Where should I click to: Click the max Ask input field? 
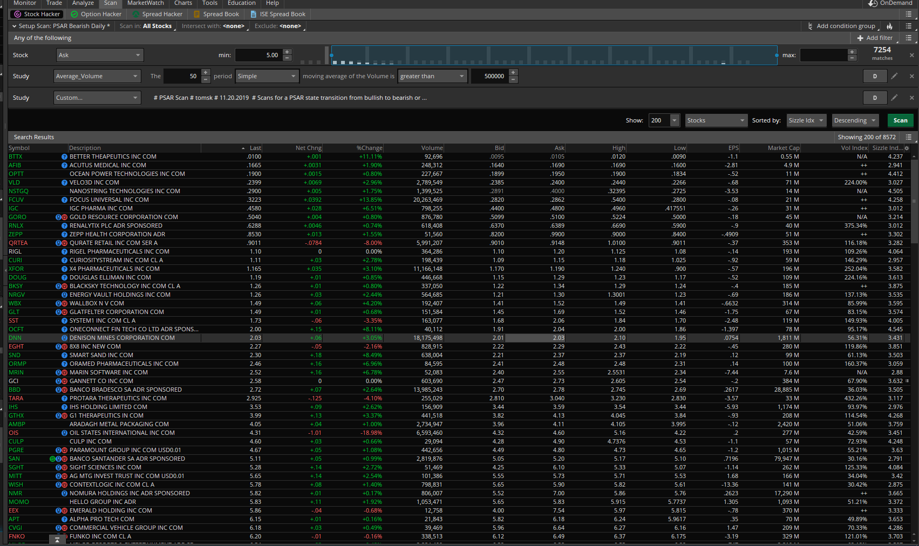(x=823, y=55)
